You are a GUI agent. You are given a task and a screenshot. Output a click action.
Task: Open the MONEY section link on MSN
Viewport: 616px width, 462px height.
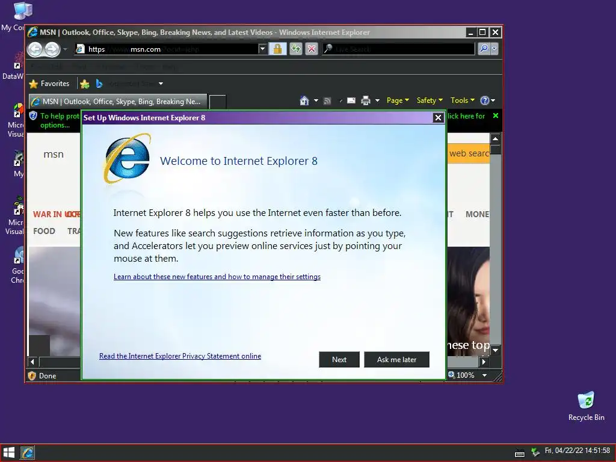point(477,214)
